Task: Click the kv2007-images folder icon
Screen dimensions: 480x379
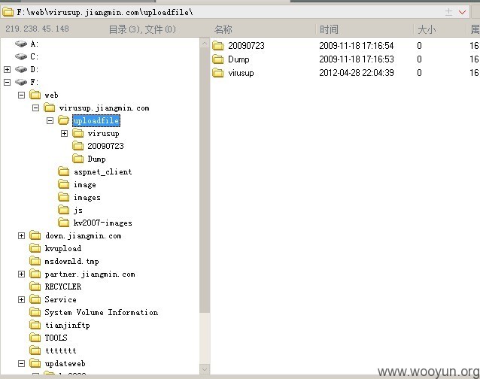Action: coord(64,223)
